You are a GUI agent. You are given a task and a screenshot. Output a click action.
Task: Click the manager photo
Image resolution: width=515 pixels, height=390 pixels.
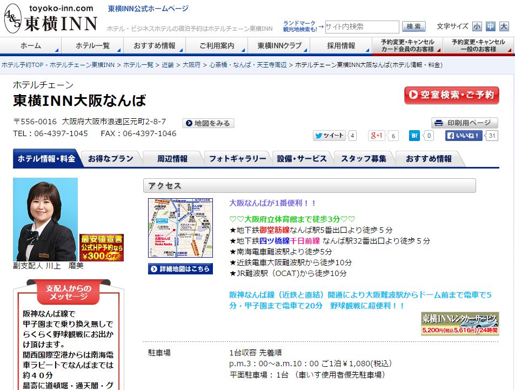[x=45, y=219]
